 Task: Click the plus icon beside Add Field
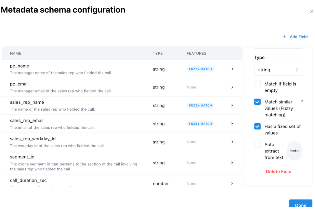click(x=284, y=37)
